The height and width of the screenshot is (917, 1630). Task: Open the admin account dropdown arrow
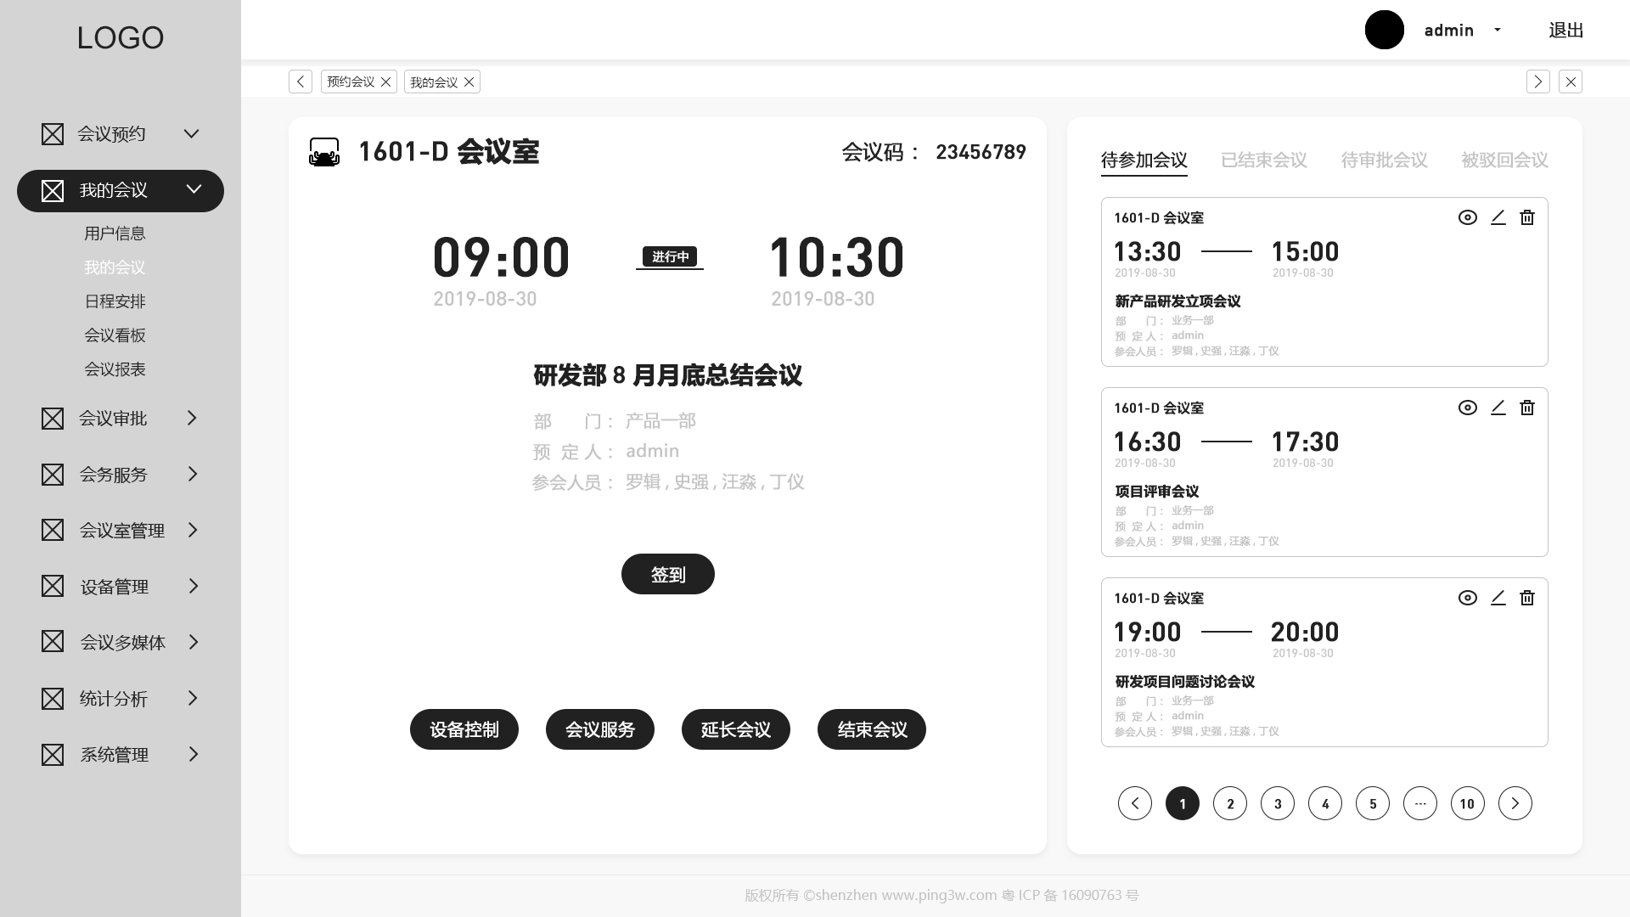click(x=1498, y=30)
